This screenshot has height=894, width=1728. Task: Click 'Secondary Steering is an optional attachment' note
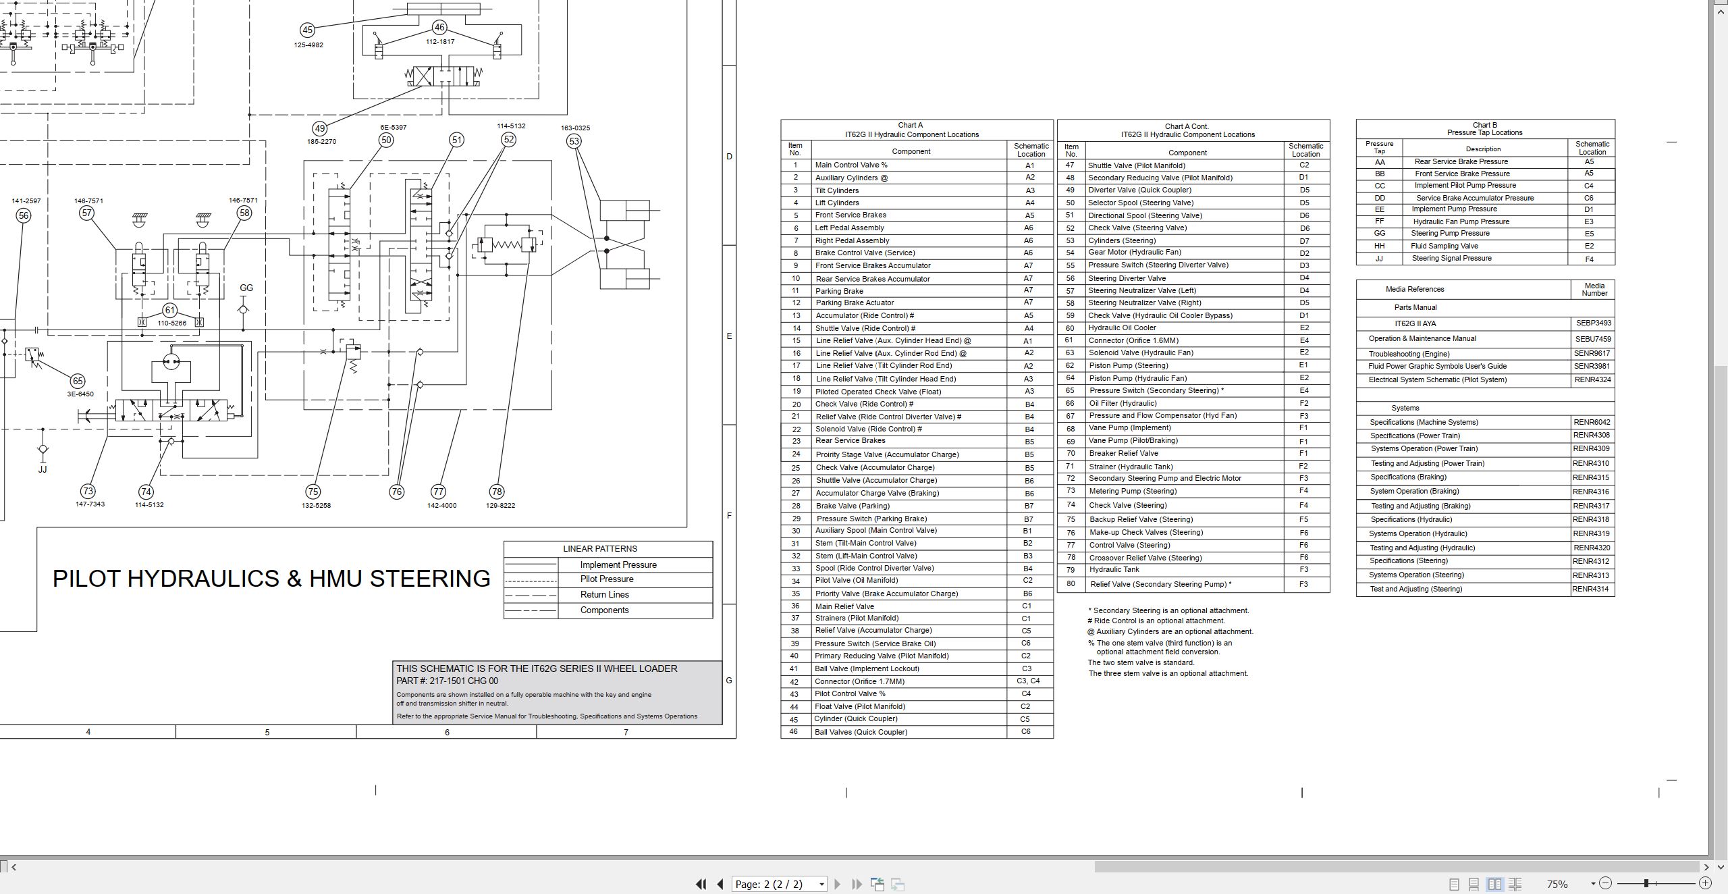[1168, 610]
